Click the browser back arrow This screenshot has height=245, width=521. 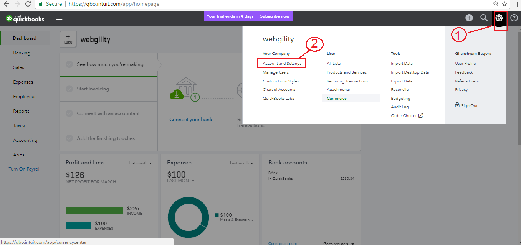coord(6,4)
